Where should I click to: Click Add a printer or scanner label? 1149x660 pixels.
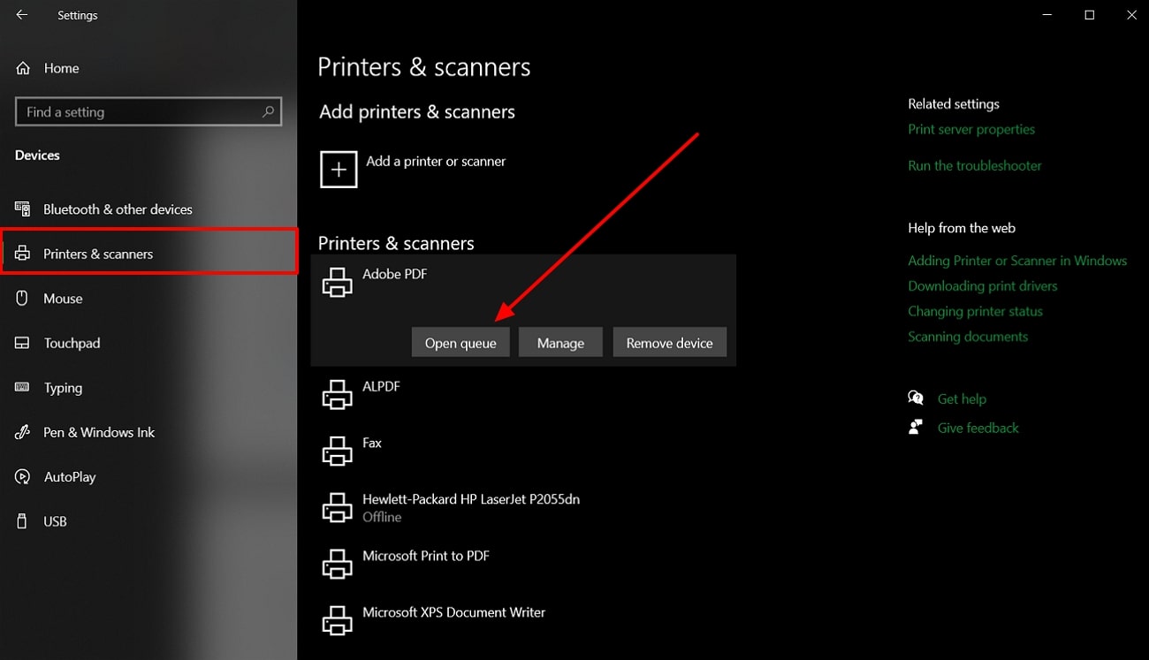point(436,161)
